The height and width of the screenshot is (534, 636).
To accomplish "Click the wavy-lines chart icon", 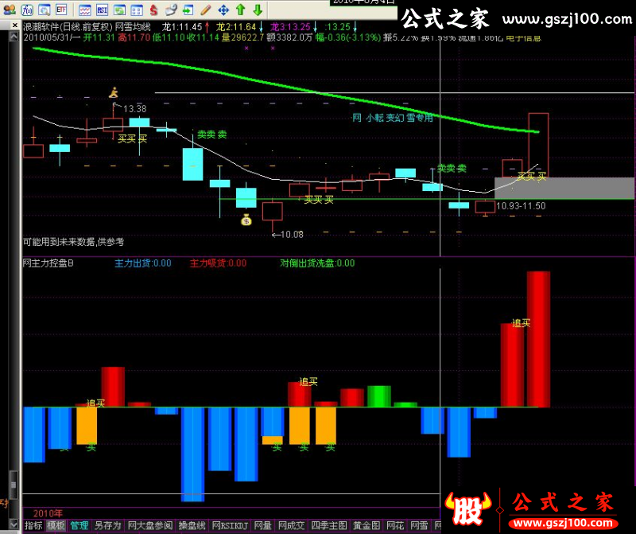I will click(85, 10).
